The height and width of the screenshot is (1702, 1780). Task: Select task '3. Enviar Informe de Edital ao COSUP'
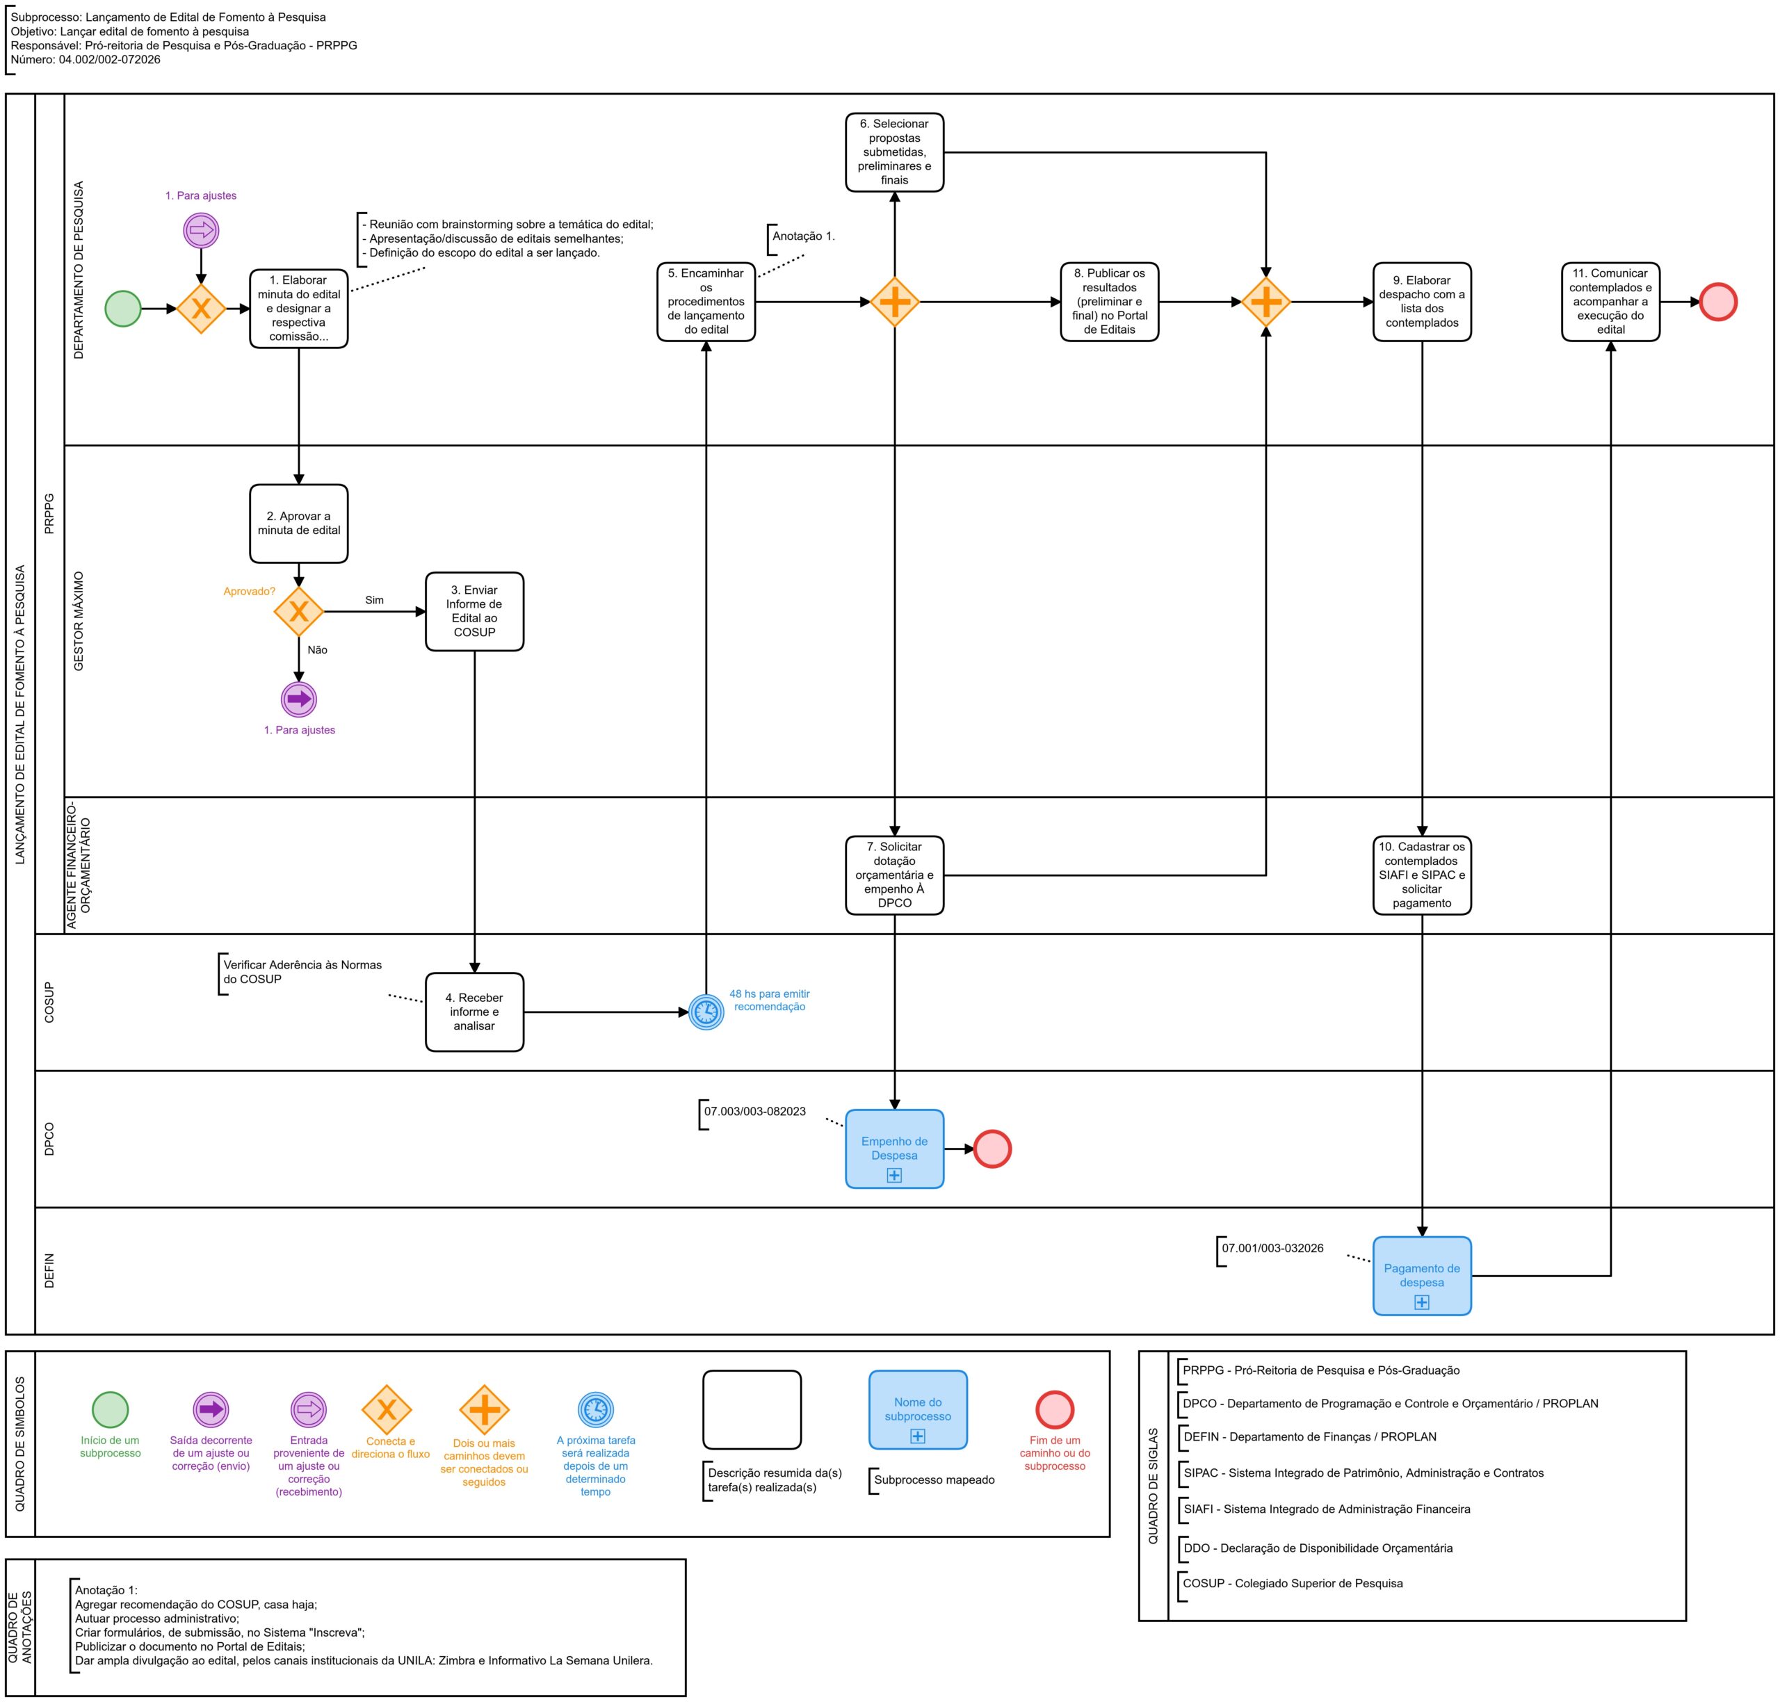click(474, 612)
